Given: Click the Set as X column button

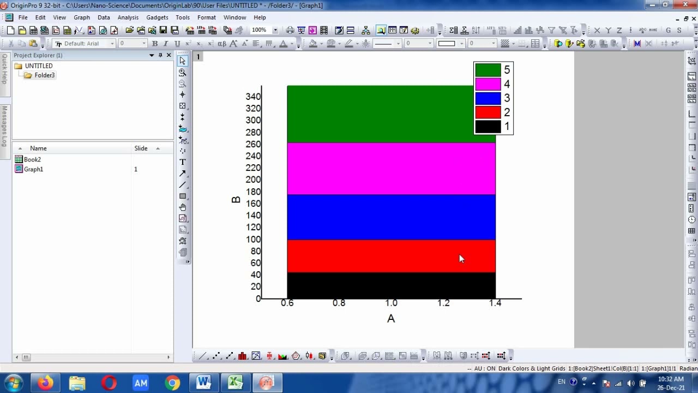Looking at the screenshot, I should (x=597, y=31).
